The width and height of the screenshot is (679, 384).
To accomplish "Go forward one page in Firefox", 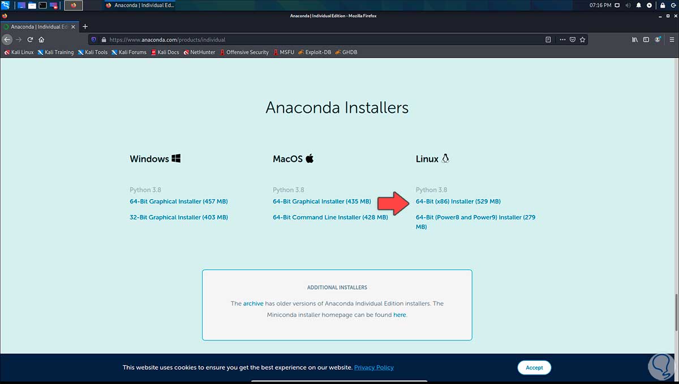I will [x=19, y=40].
